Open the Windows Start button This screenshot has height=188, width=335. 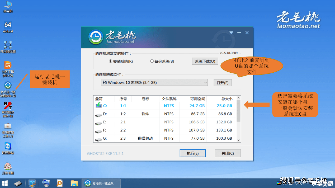[5, 183]
